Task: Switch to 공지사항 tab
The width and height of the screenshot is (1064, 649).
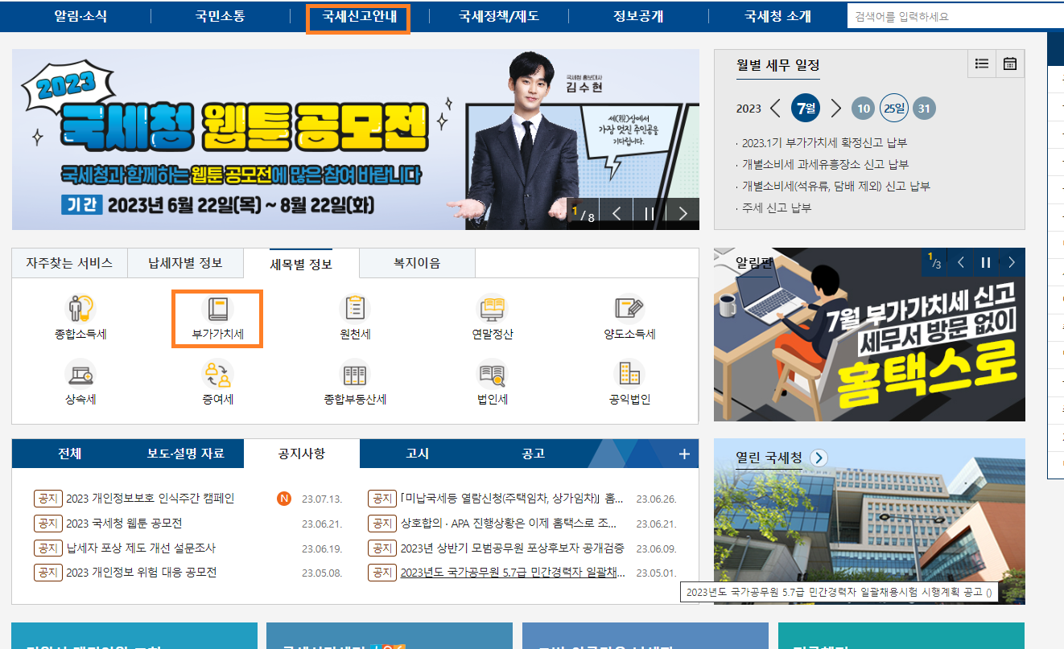Action: (302, 454)
